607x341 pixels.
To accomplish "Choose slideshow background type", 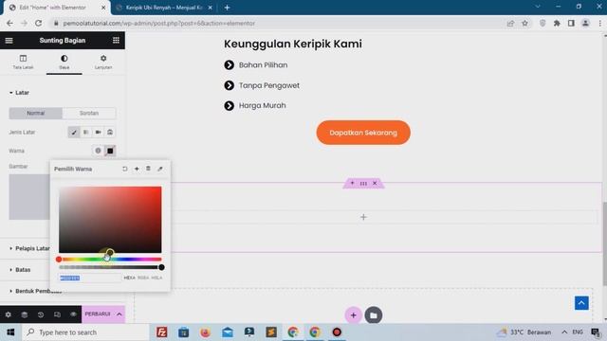I will tap(110, 133).
